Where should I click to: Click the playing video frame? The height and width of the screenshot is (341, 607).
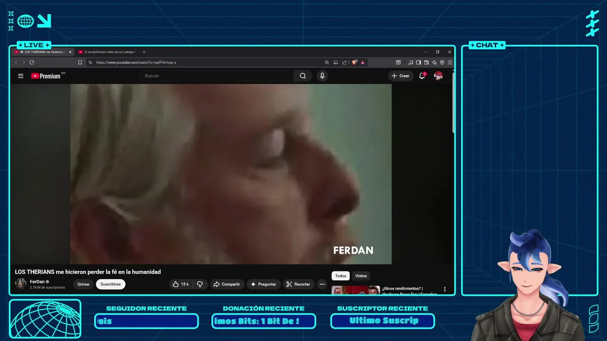(231, 174)
